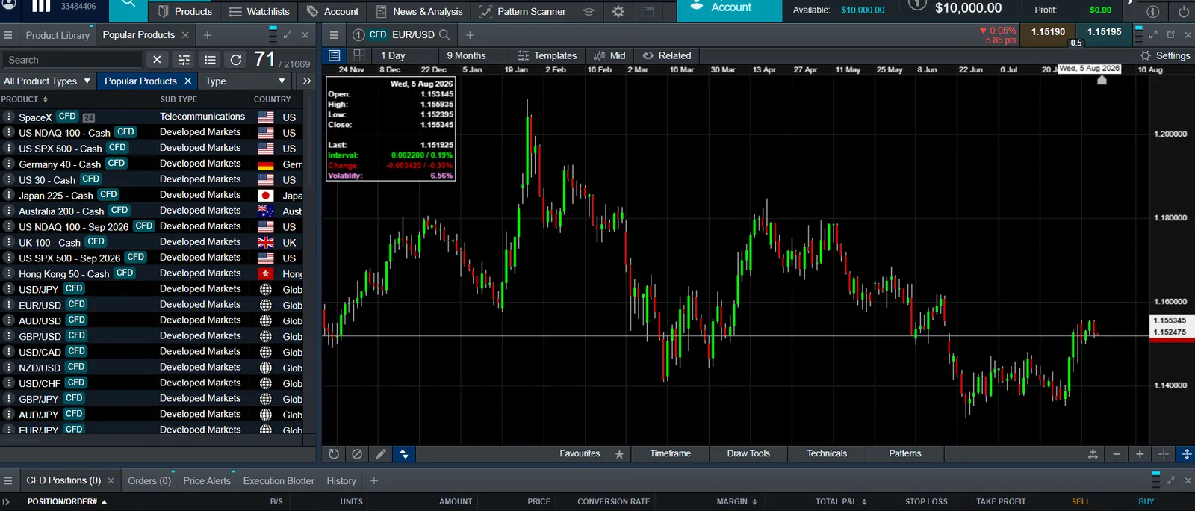1195x511 pixels.
Task: Open the Account menu with the tag icon
Action: (332, 11)
